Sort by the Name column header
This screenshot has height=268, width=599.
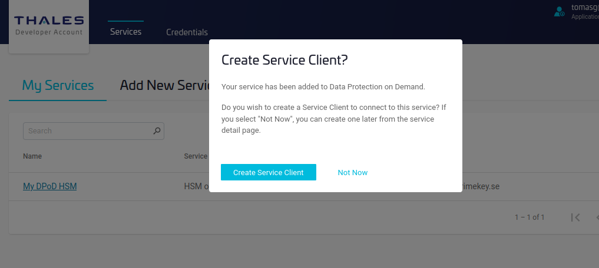tap(32, 156)
